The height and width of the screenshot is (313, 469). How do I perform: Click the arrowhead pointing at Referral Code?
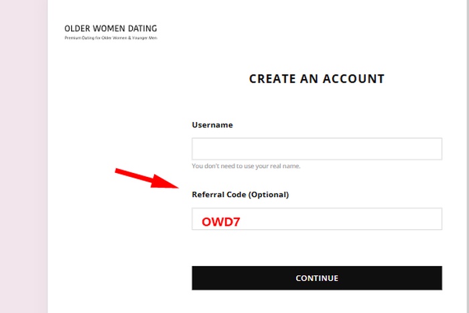pos(165,182)
